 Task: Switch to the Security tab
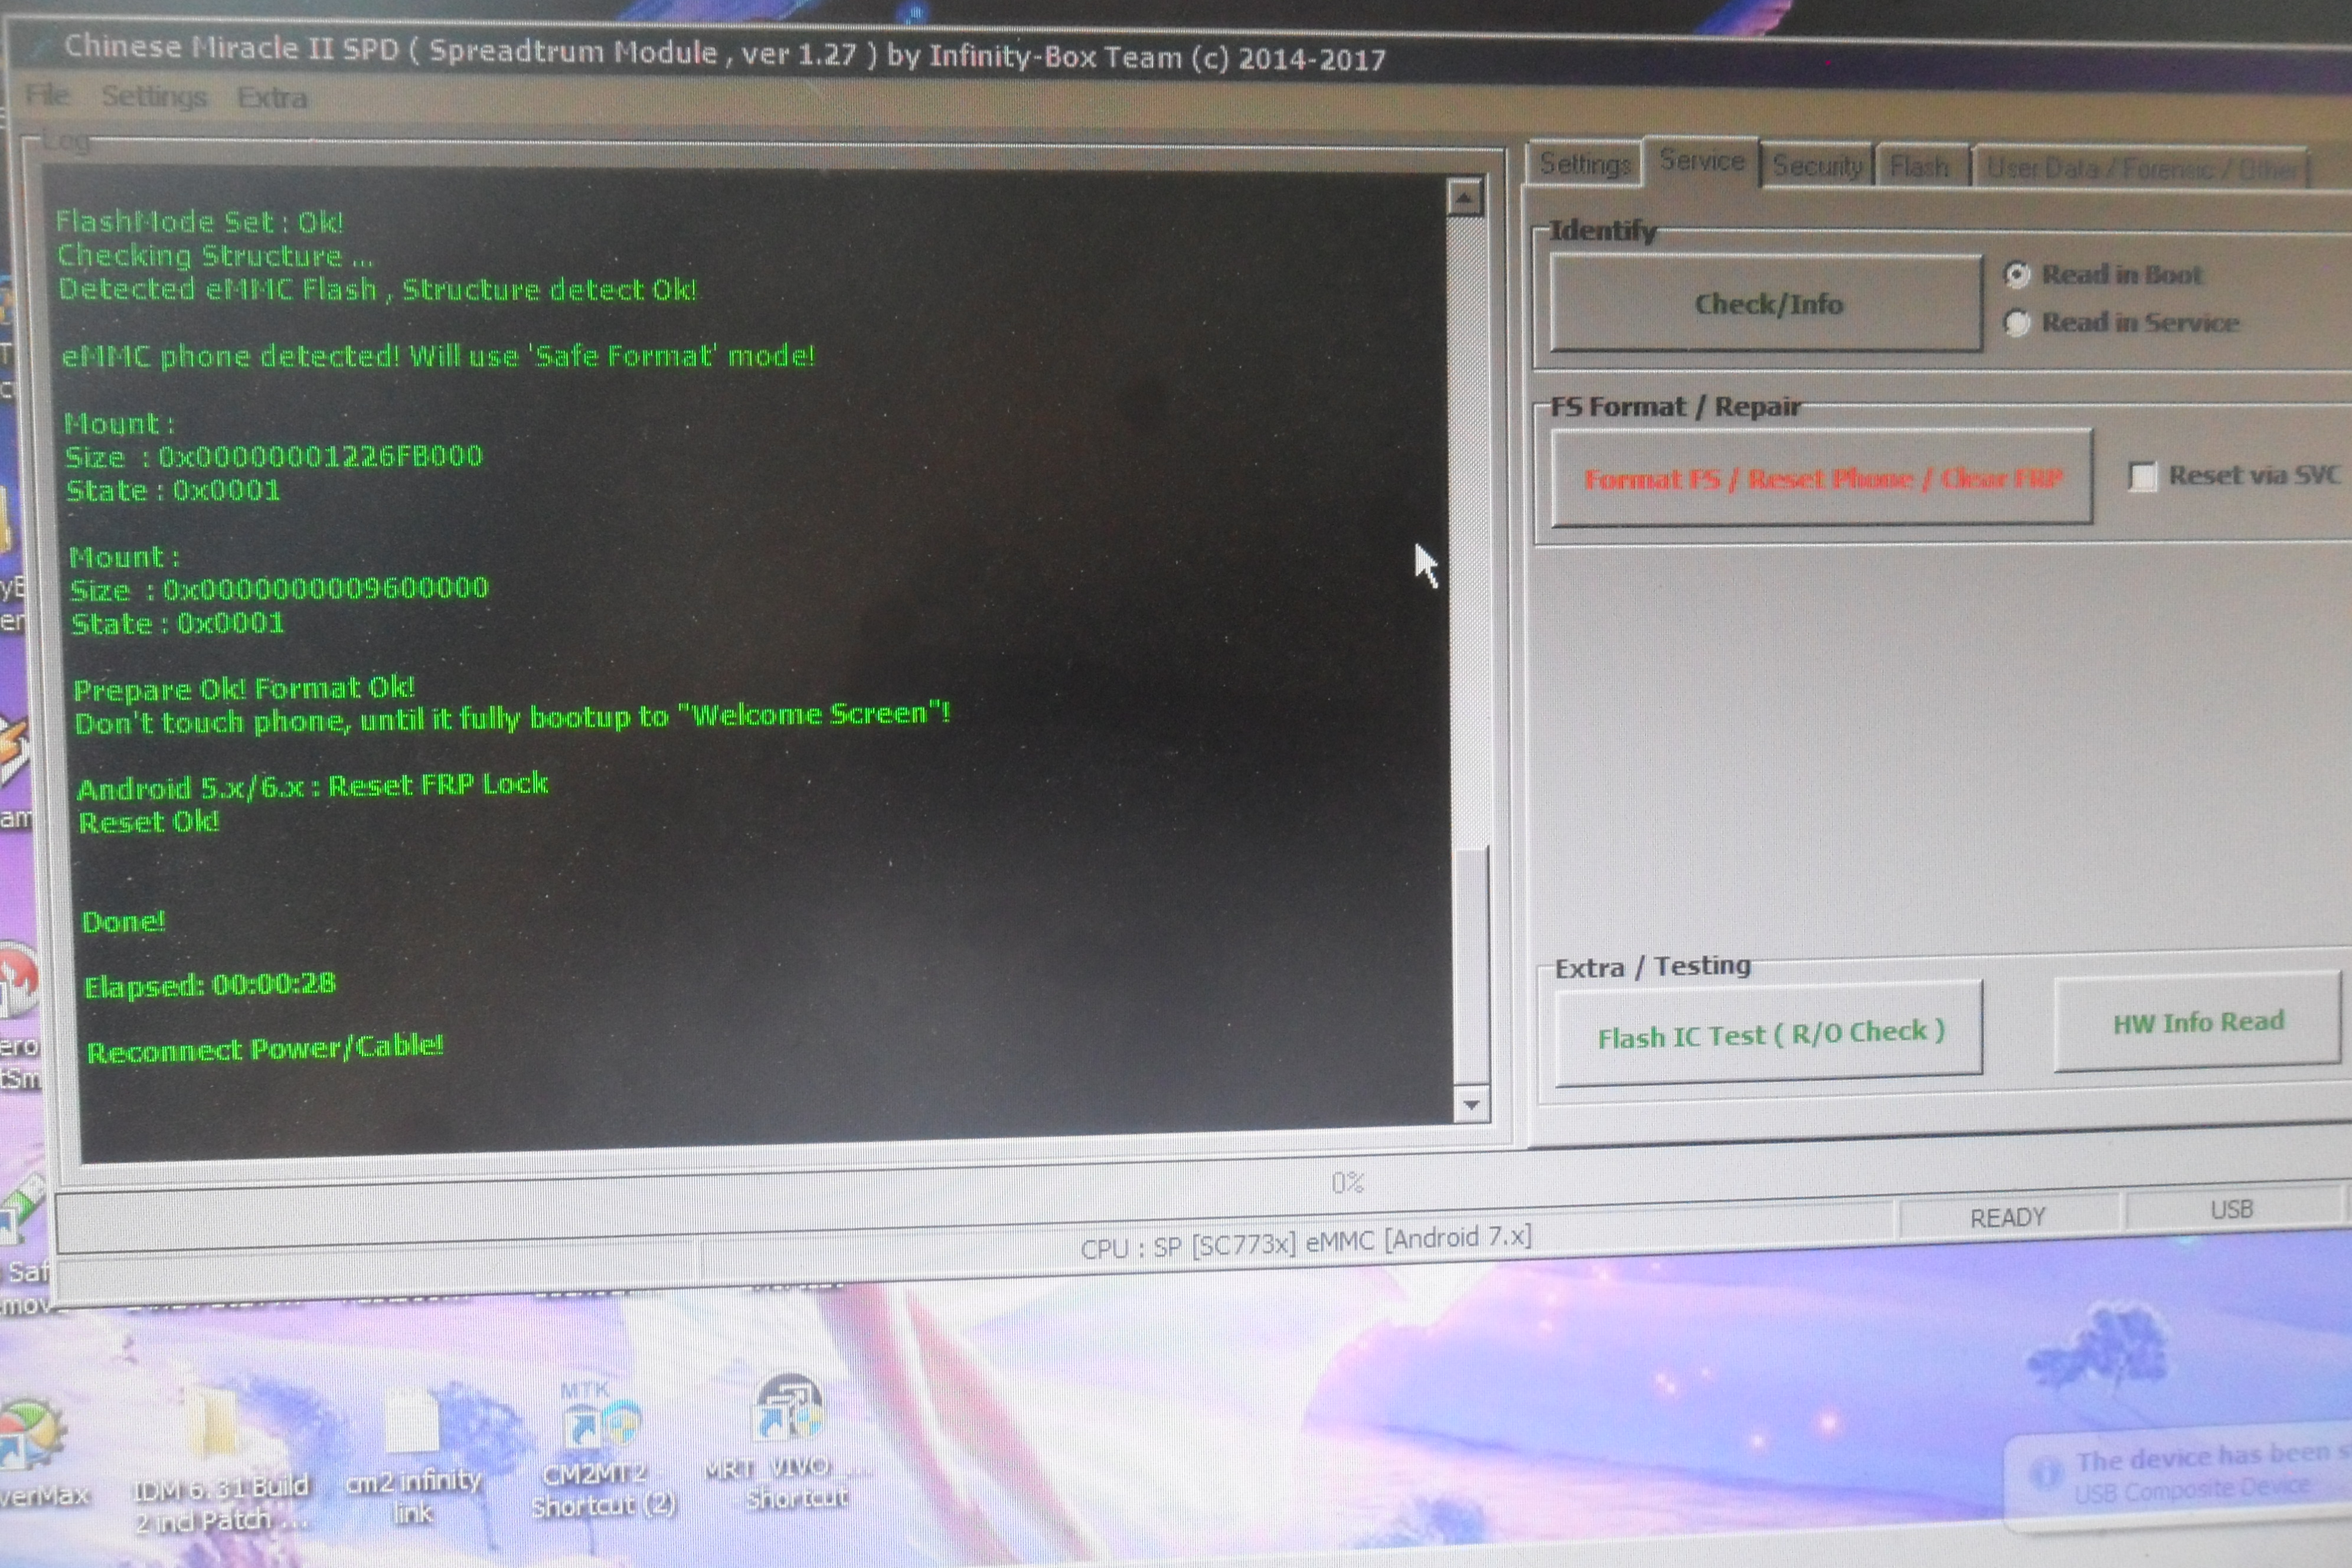1817,166
